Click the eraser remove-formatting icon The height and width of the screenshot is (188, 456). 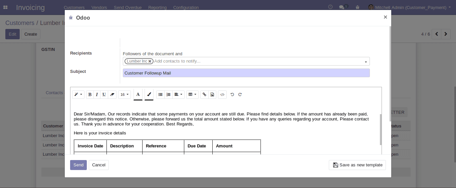coord(112,94)
